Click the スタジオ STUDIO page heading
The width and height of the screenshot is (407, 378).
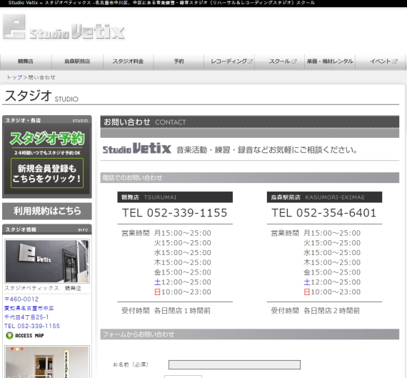click(x=41, y=96)
